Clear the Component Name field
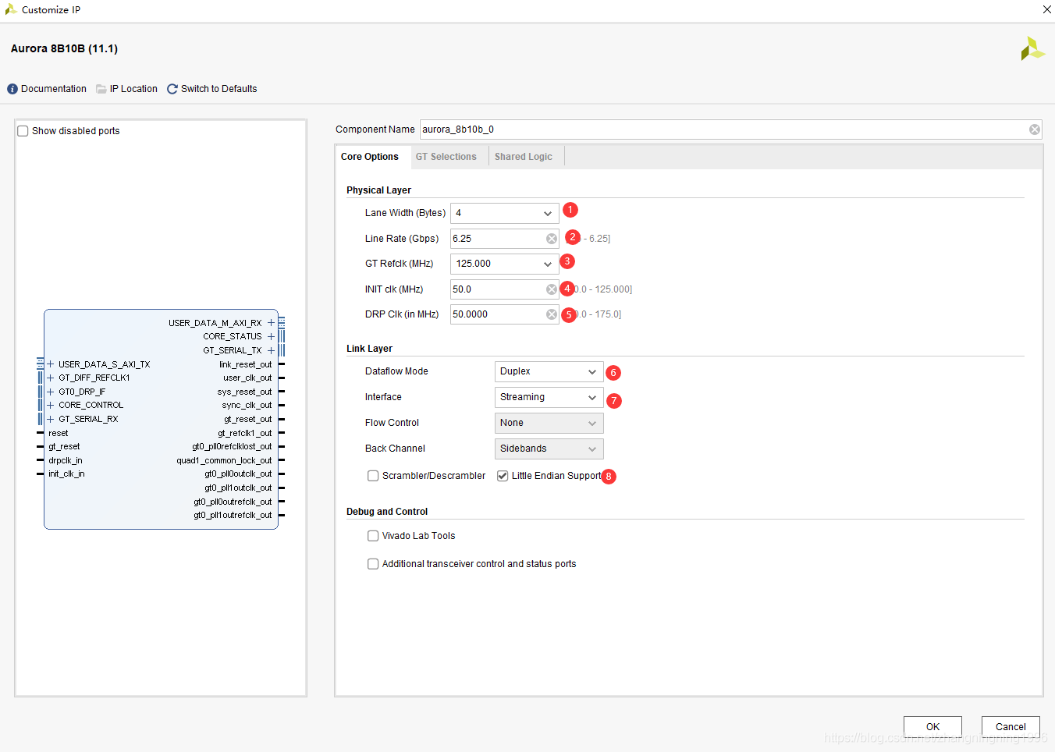This screenshot has height=752, width=1055. pyautogui.click(x=1035, y=129)
